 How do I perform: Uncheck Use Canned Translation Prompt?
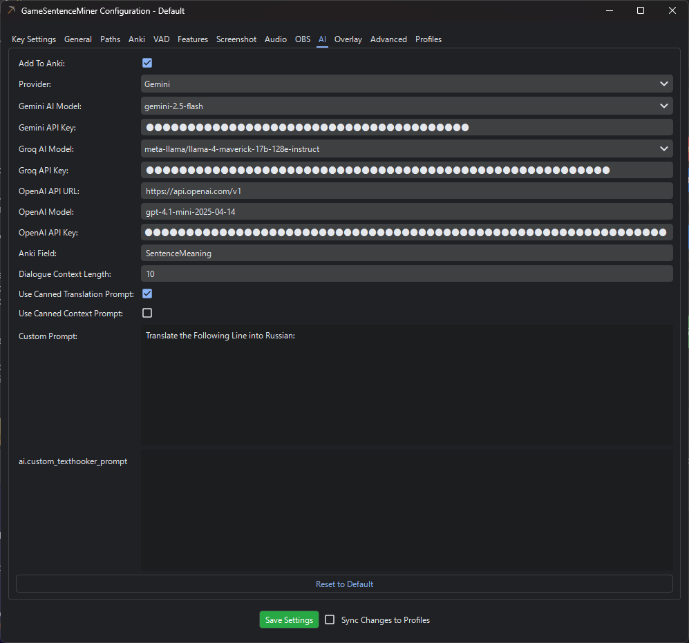[147, 294]
